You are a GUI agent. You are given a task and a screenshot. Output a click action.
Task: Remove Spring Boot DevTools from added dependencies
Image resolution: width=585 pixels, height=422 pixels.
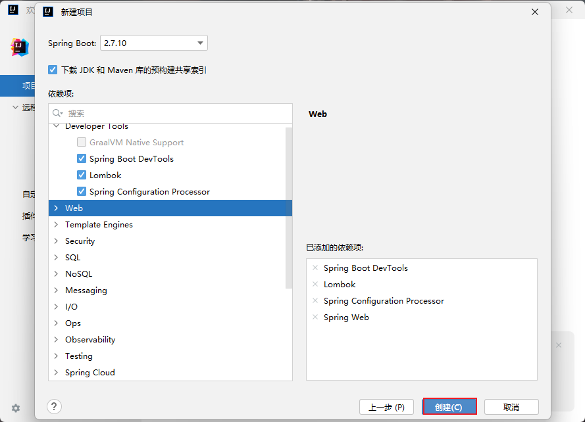(315, 268)
